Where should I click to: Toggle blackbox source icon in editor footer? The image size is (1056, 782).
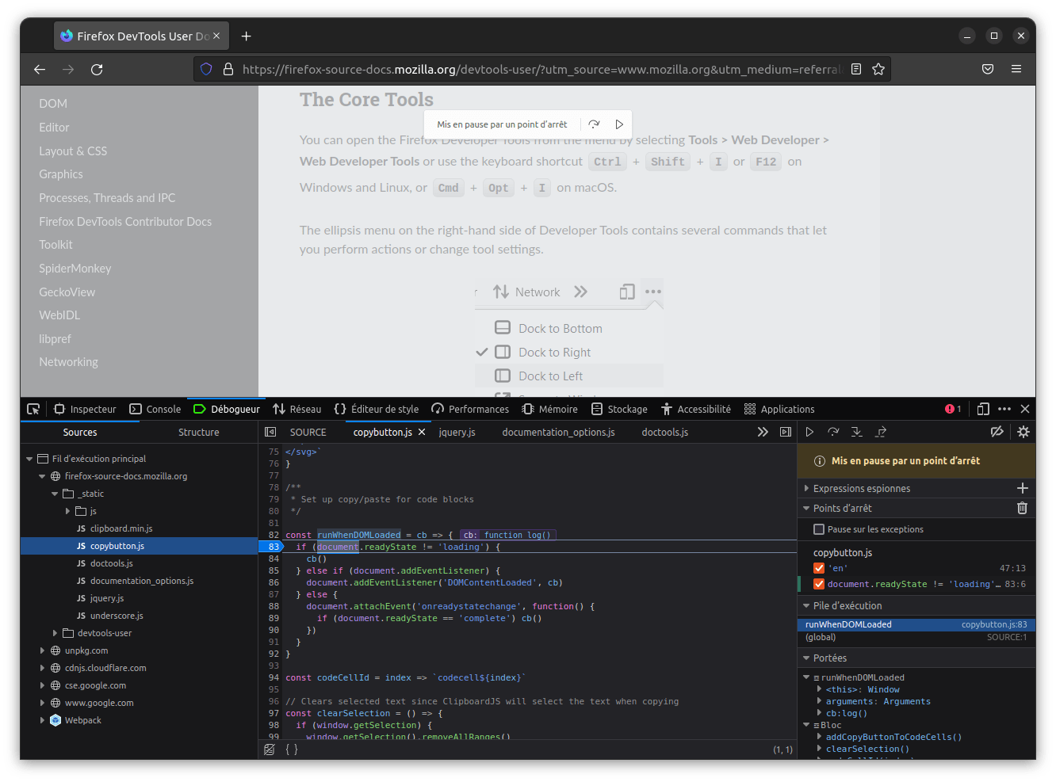point(270,749)
